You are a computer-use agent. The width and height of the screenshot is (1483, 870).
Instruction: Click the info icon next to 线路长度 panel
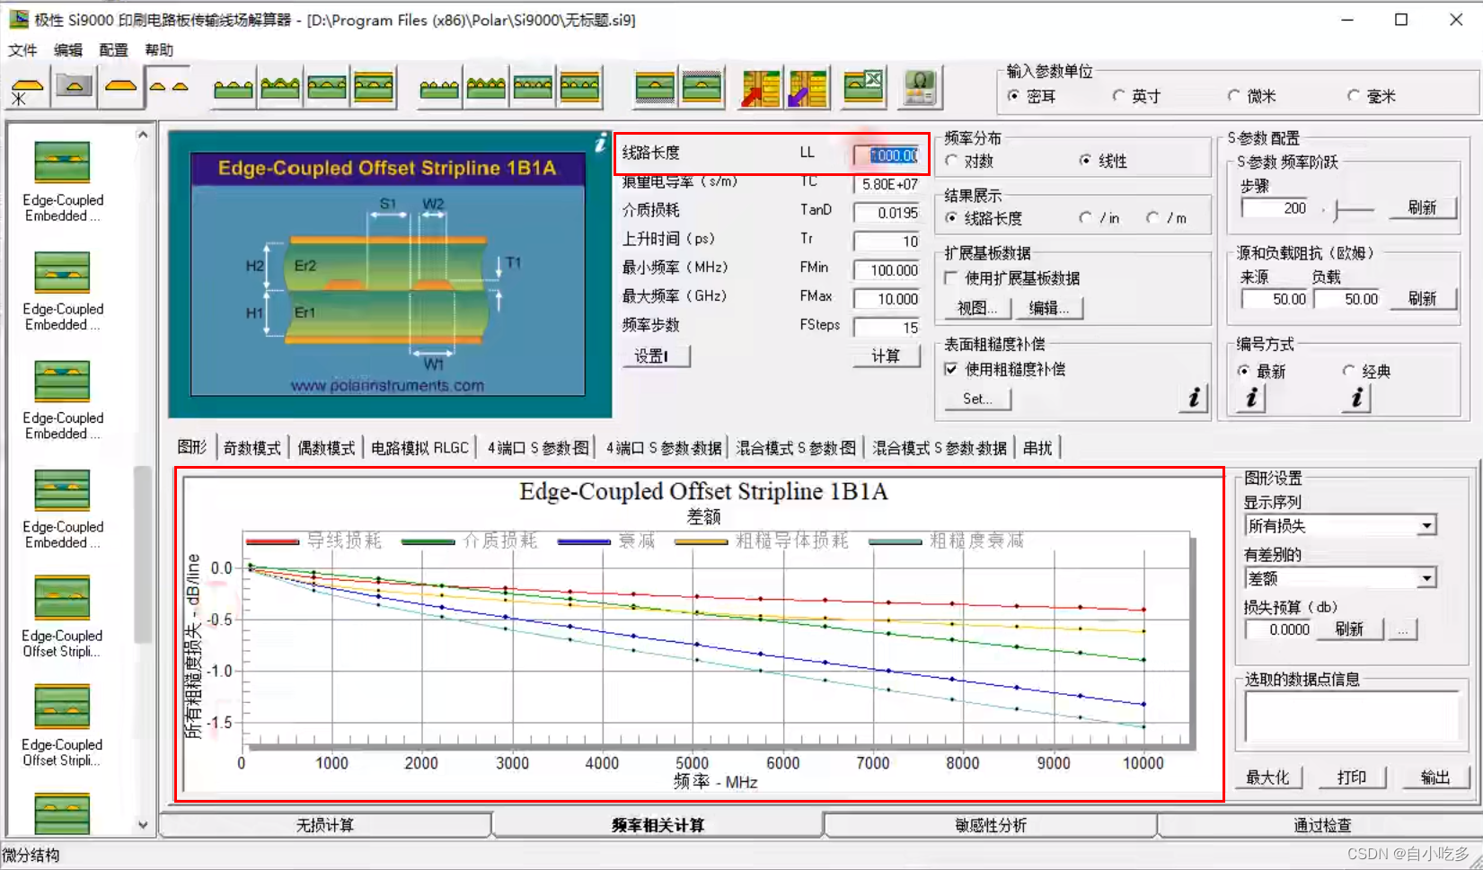599,142
